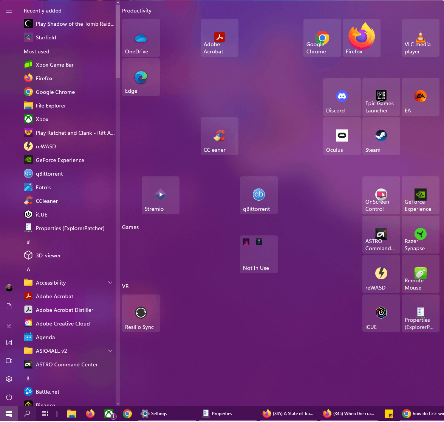This screenshot has width=444, height=422.
Task: Start the Epic Games Launcher tile
Action: [x=381, y=97]
